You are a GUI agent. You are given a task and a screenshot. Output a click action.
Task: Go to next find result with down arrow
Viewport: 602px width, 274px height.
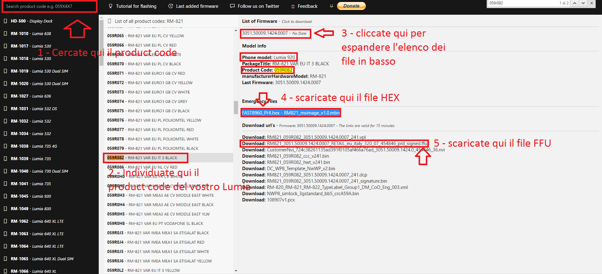[583, 3]
